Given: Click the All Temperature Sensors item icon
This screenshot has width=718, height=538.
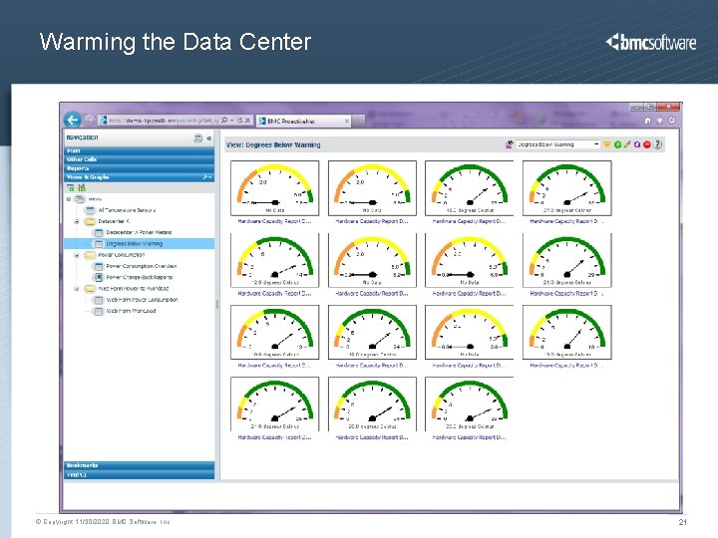Looking at the screenshot, I should 90,210.
